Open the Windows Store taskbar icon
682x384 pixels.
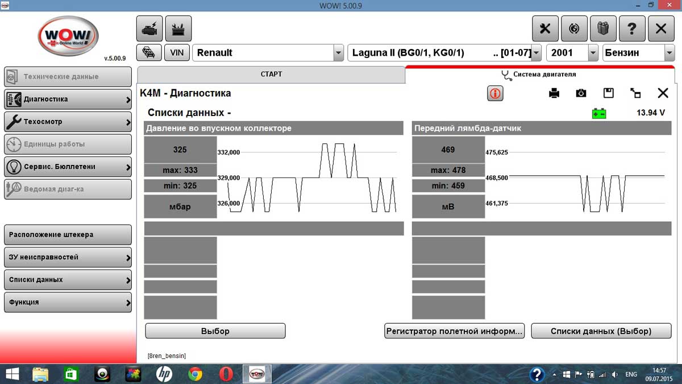click(x=71, y=374)
